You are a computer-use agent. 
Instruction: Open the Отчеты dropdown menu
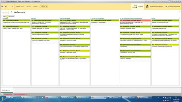[44, 7]
